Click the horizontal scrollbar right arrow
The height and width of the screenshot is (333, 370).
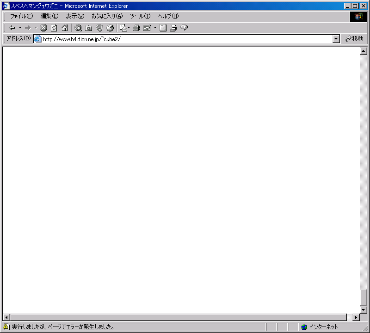click(356, 317)
